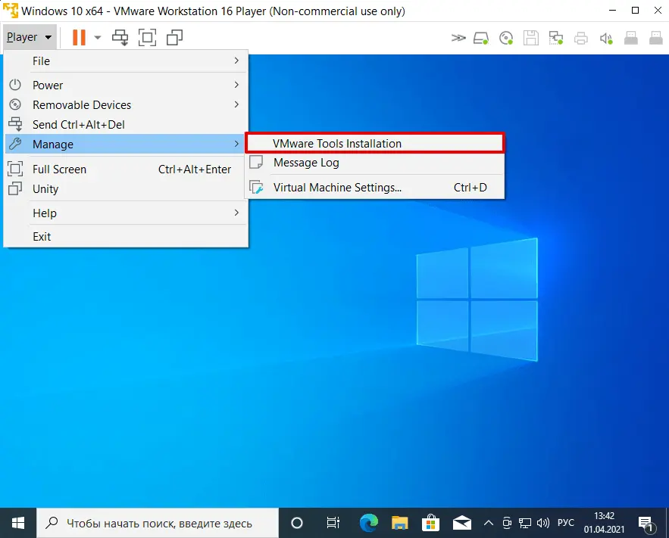The image size is (669, 538).
Task: Open Virtual Machine Settings
Action: pyautogui.click(x=375, y=188)
